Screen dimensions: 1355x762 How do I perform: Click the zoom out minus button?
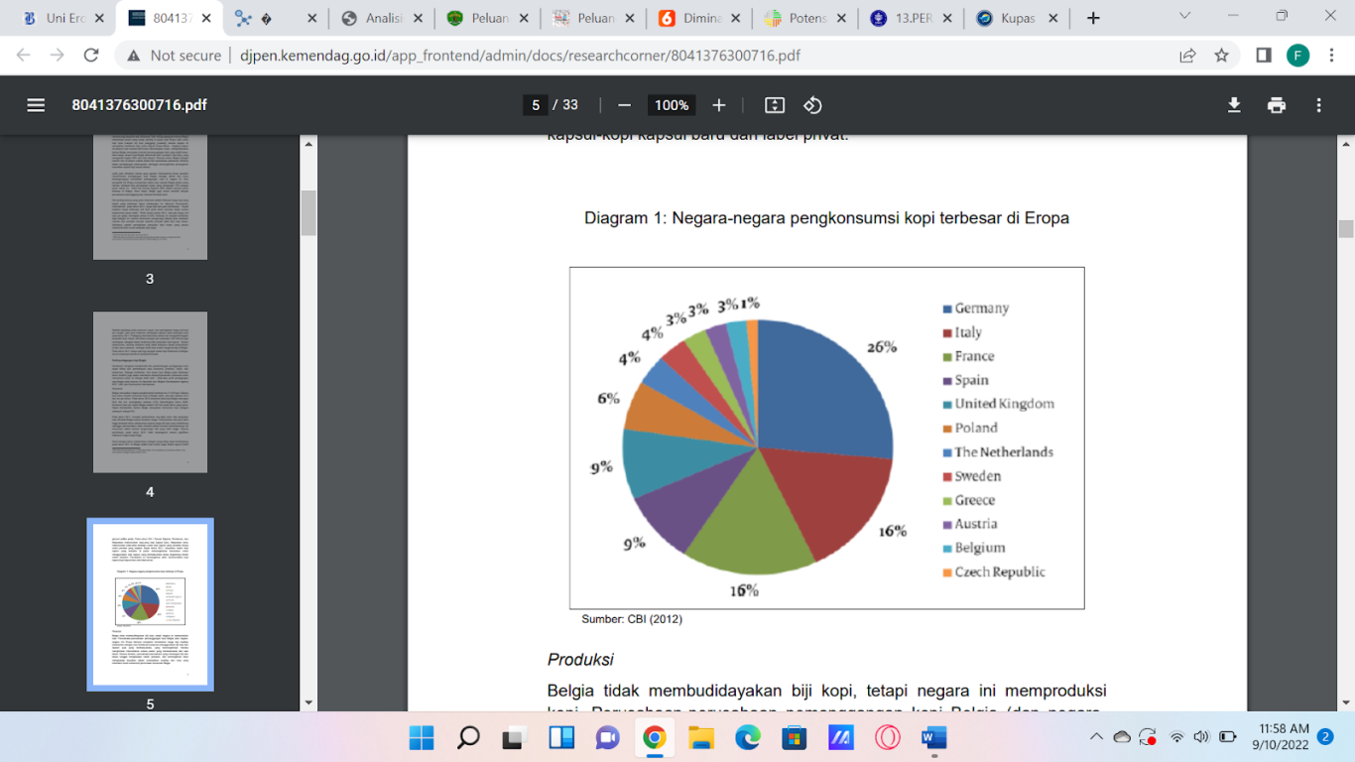point(624,105)
